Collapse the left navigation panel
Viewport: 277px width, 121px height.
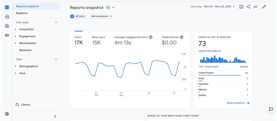55,116
